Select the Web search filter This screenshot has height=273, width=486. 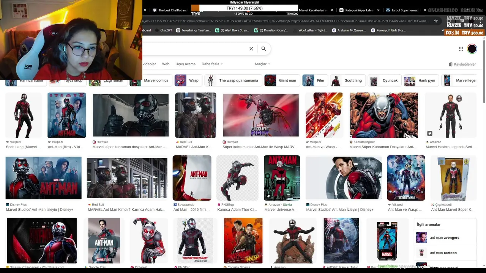pos(166,64)
